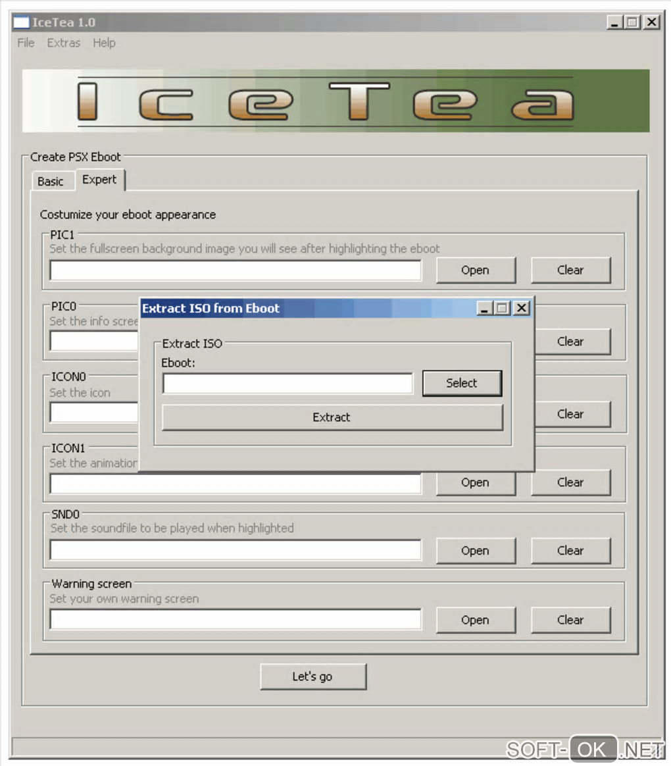Clear the SND0 entry
The image size is (671, 766).
click(570, 551)
